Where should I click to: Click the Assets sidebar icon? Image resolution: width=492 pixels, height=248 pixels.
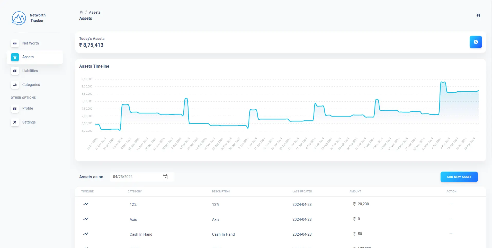15,57
